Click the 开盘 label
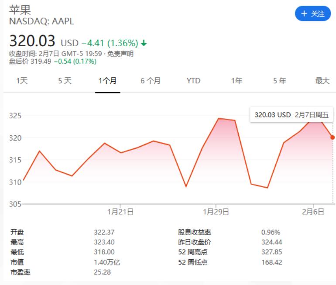 click(17, 232)
